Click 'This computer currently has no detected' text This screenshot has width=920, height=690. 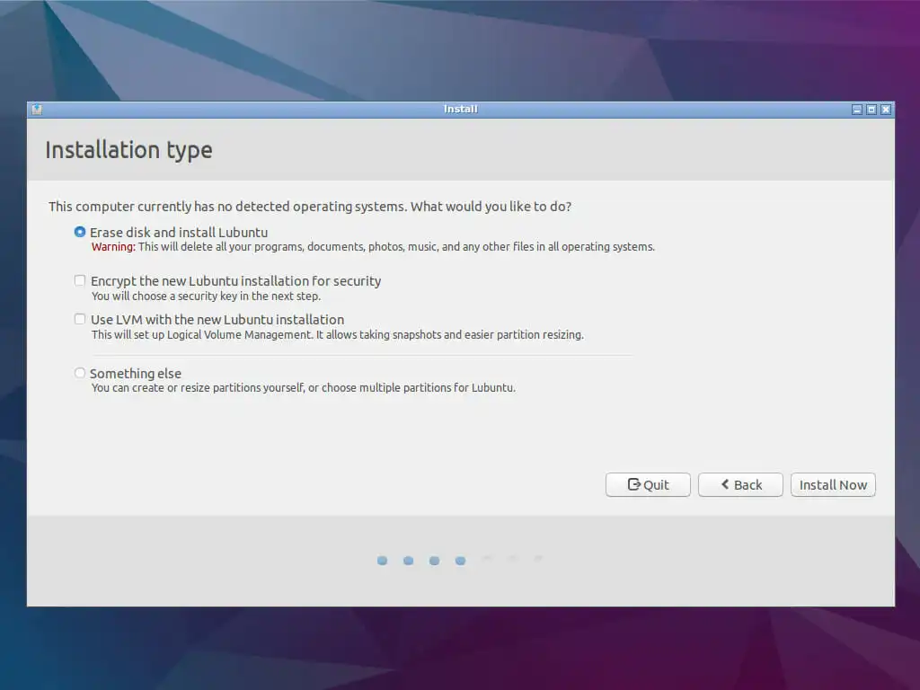point(310,207)
